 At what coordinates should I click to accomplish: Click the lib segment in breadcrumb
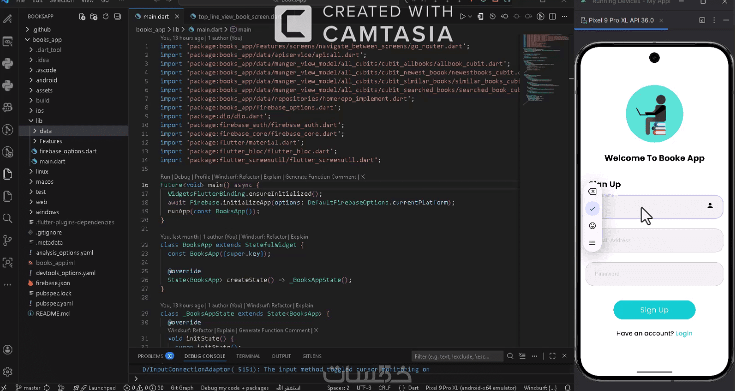(176, 30)
